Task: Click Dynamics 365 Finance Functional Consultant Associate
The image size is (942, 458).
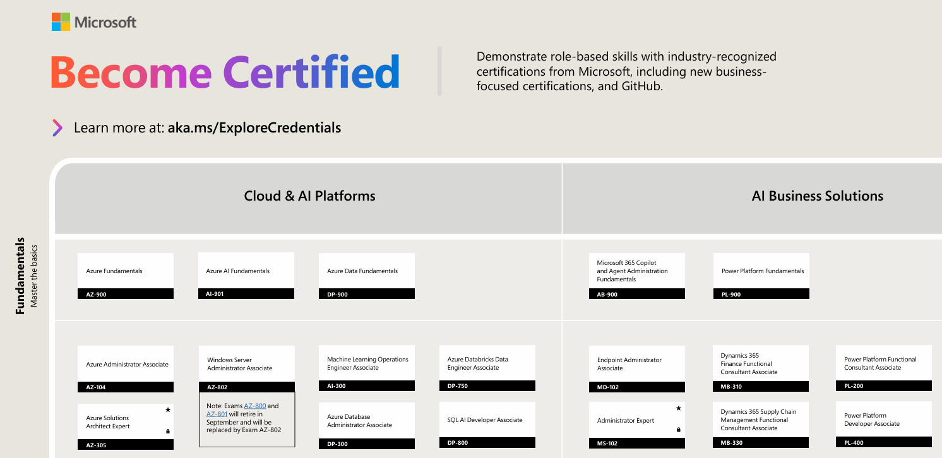Action: pyautogui.click(x=749, y=364)
